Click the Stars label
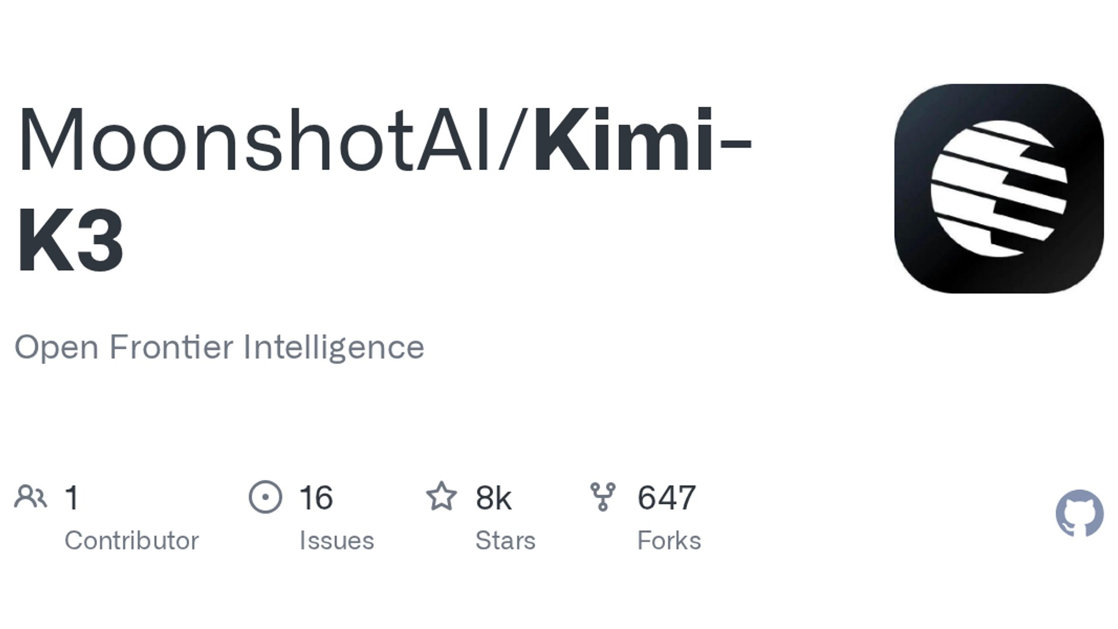The image size is (1118, 629). click(x=505, y=540)
